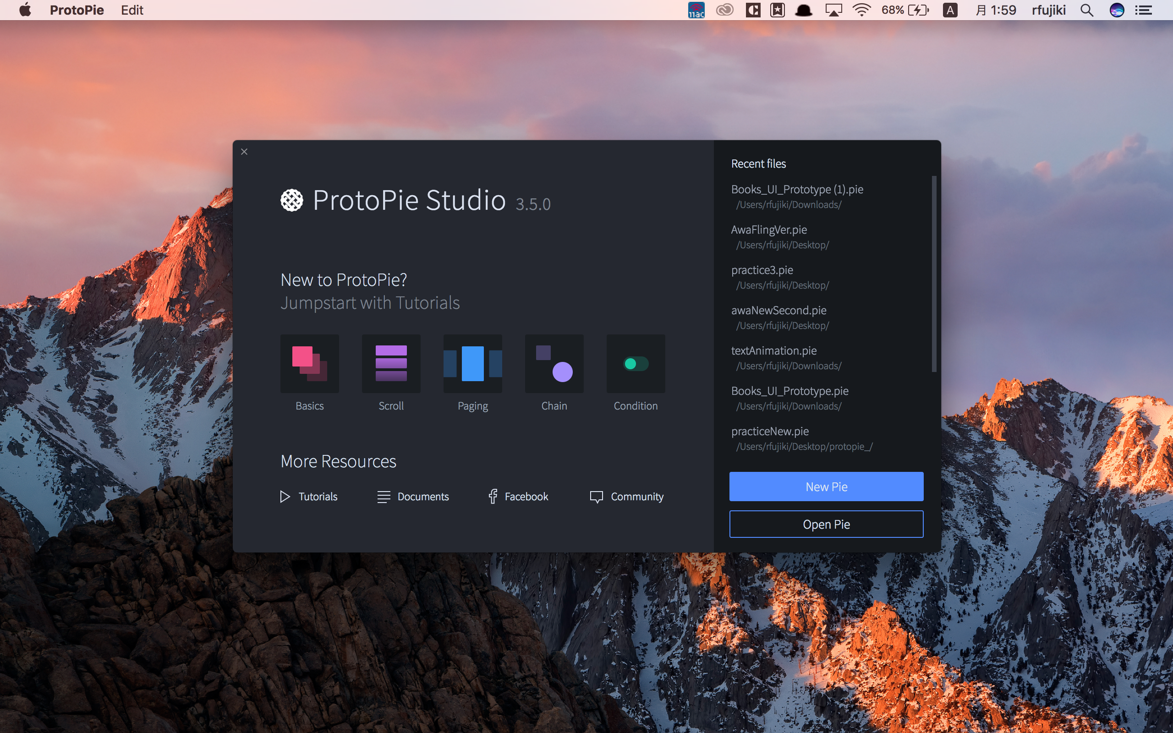Open Books_UI_Prototype (1).pie from recent files
This screenshot has height=733, width=1173.
[797, 189]
